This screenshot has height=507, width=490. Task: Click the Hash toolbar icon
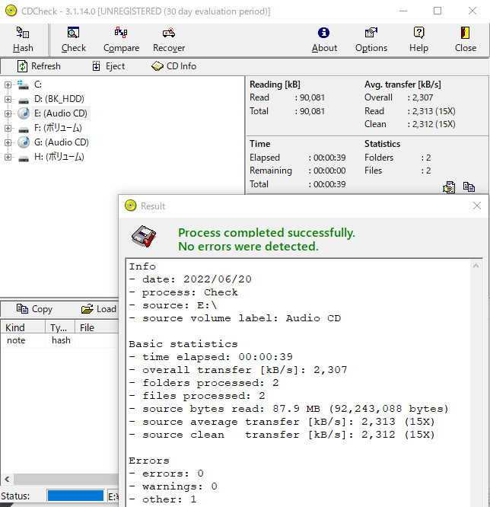(x=23, y=33)
